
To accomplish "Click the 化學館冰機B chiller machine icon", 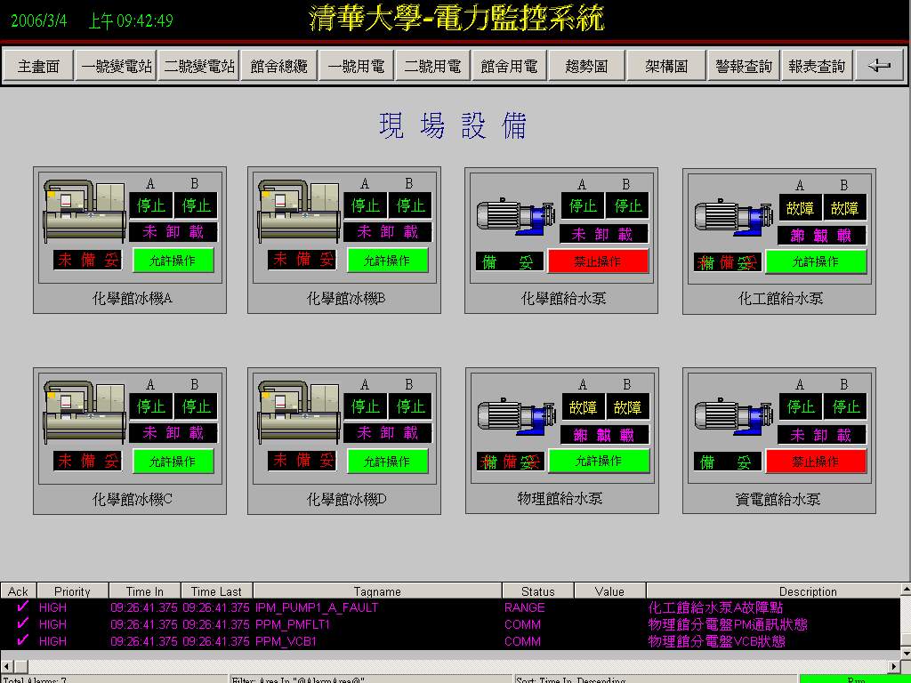I will [x=299, y=210].
